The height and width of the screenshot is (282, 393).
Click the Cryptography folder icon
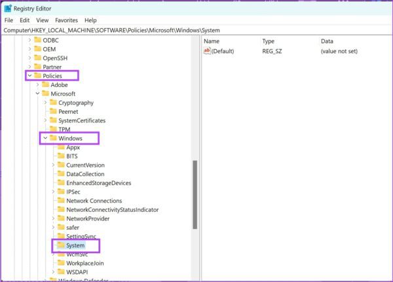53,103
